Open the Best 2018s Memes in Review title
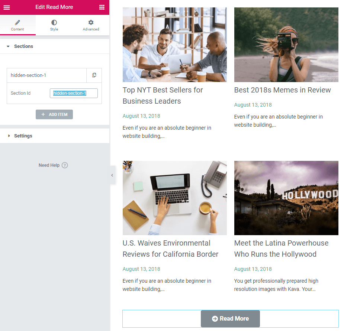 point(282,90)
